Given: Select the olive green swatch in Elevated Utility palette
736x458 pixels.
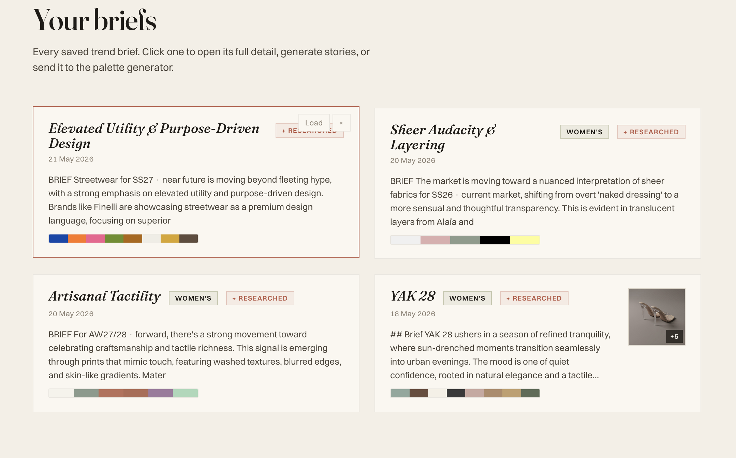Looking at the screenshot, I should coord(114,239).
